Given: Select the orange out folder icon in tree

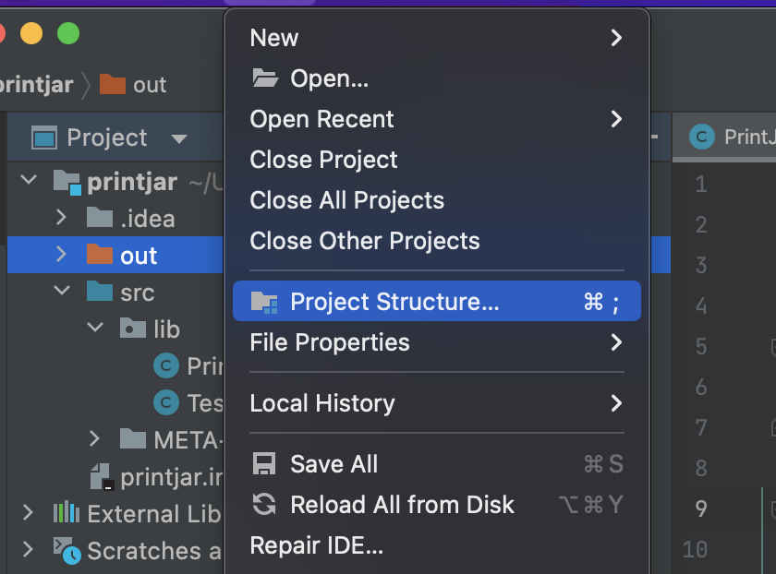Looking at the screenshot, I should click(x=100, y=254).
